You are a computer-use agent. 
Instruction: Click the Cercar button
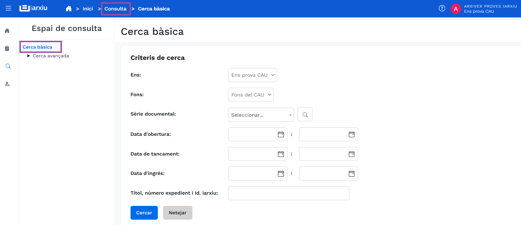tap(144, 213)
